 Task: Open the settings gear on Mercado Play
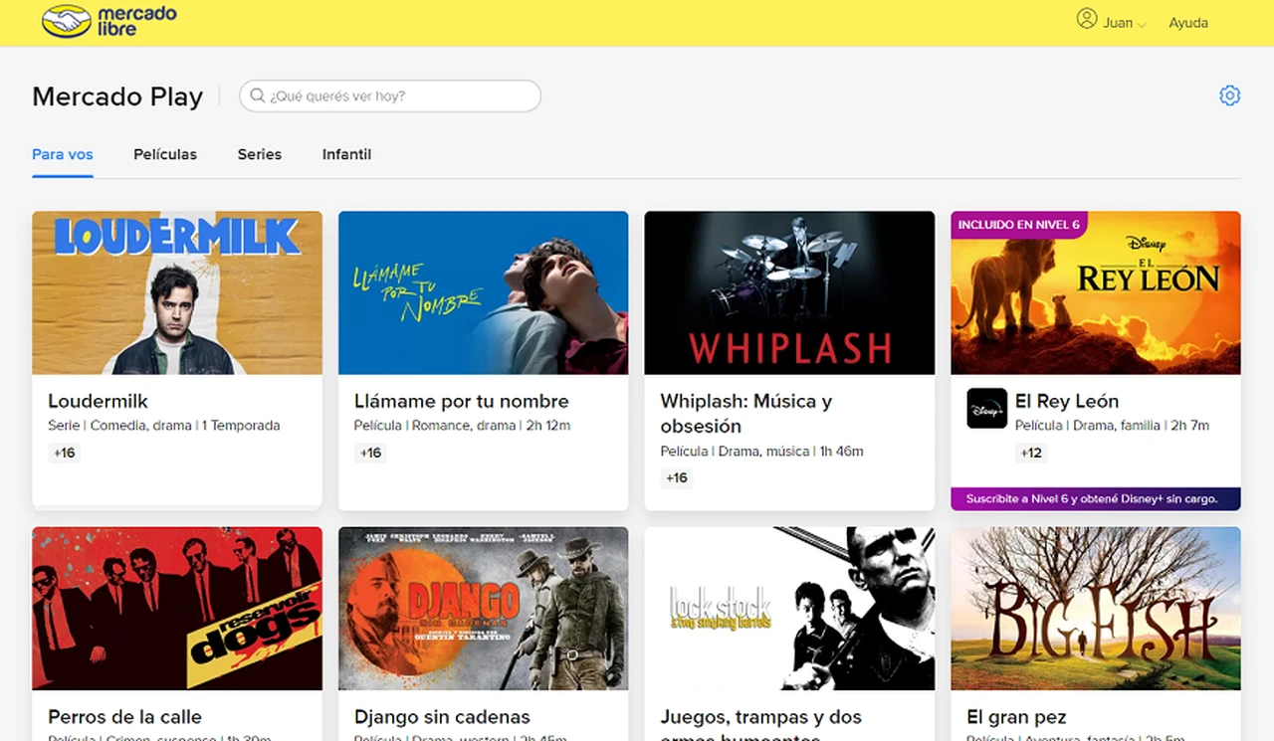point(1230,94)
